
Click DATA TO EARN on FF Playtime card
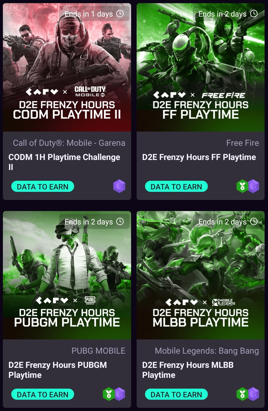tap(176, 187)
